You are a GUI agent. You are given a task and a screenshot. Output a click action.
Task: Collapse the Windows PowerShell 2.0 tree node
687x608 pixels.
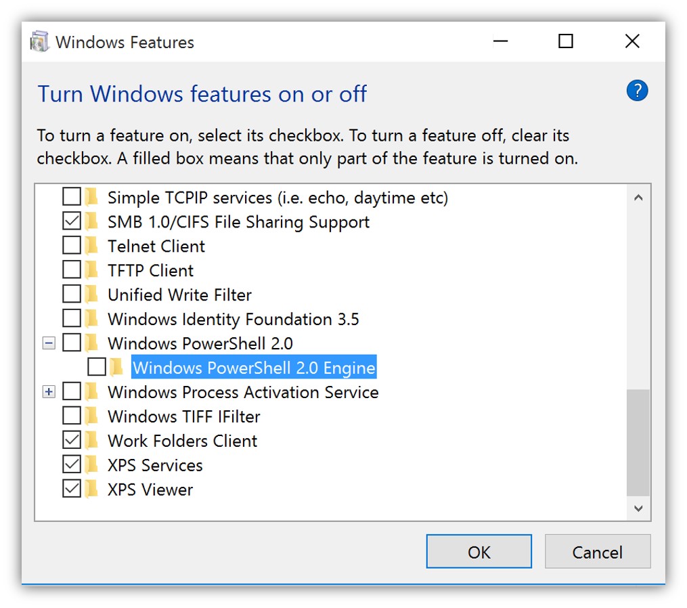tap(49, 343)
